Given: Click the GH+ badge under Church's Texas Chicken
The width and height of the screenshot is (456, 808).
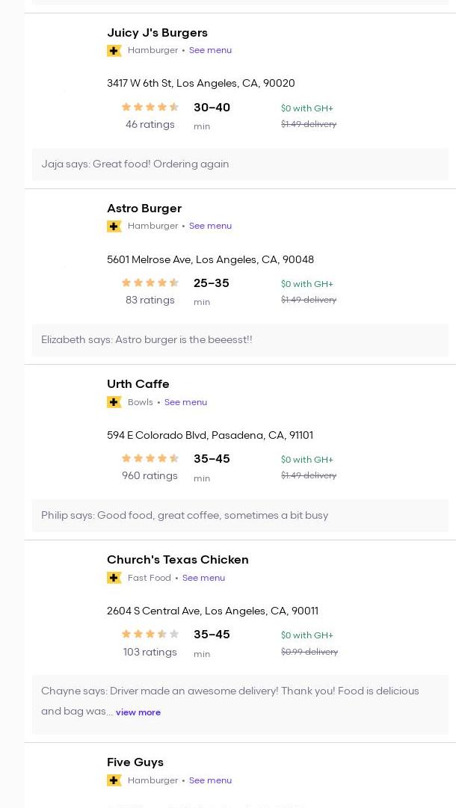Looking at the screenshot, I should pyautogui.click(x=114, y=578).
